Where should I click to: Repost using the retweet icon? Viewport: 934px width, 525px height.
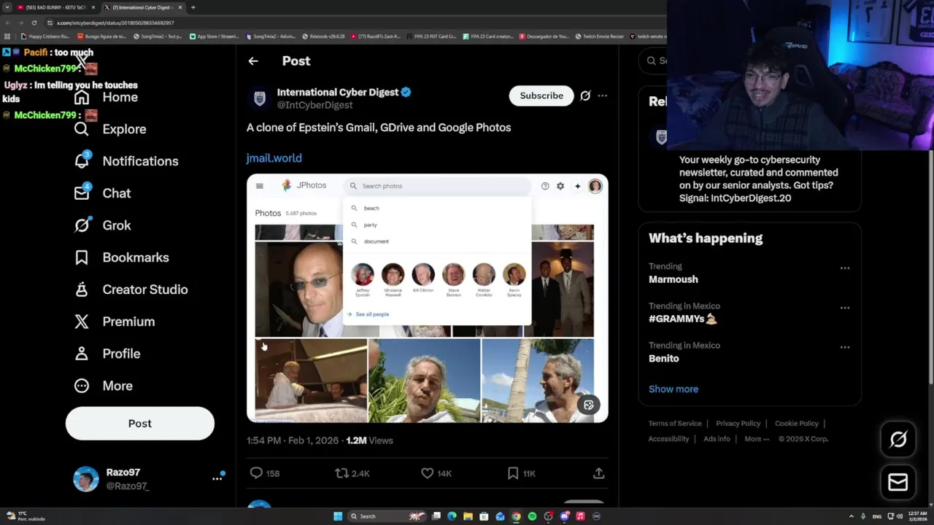(x=341, y=473)
